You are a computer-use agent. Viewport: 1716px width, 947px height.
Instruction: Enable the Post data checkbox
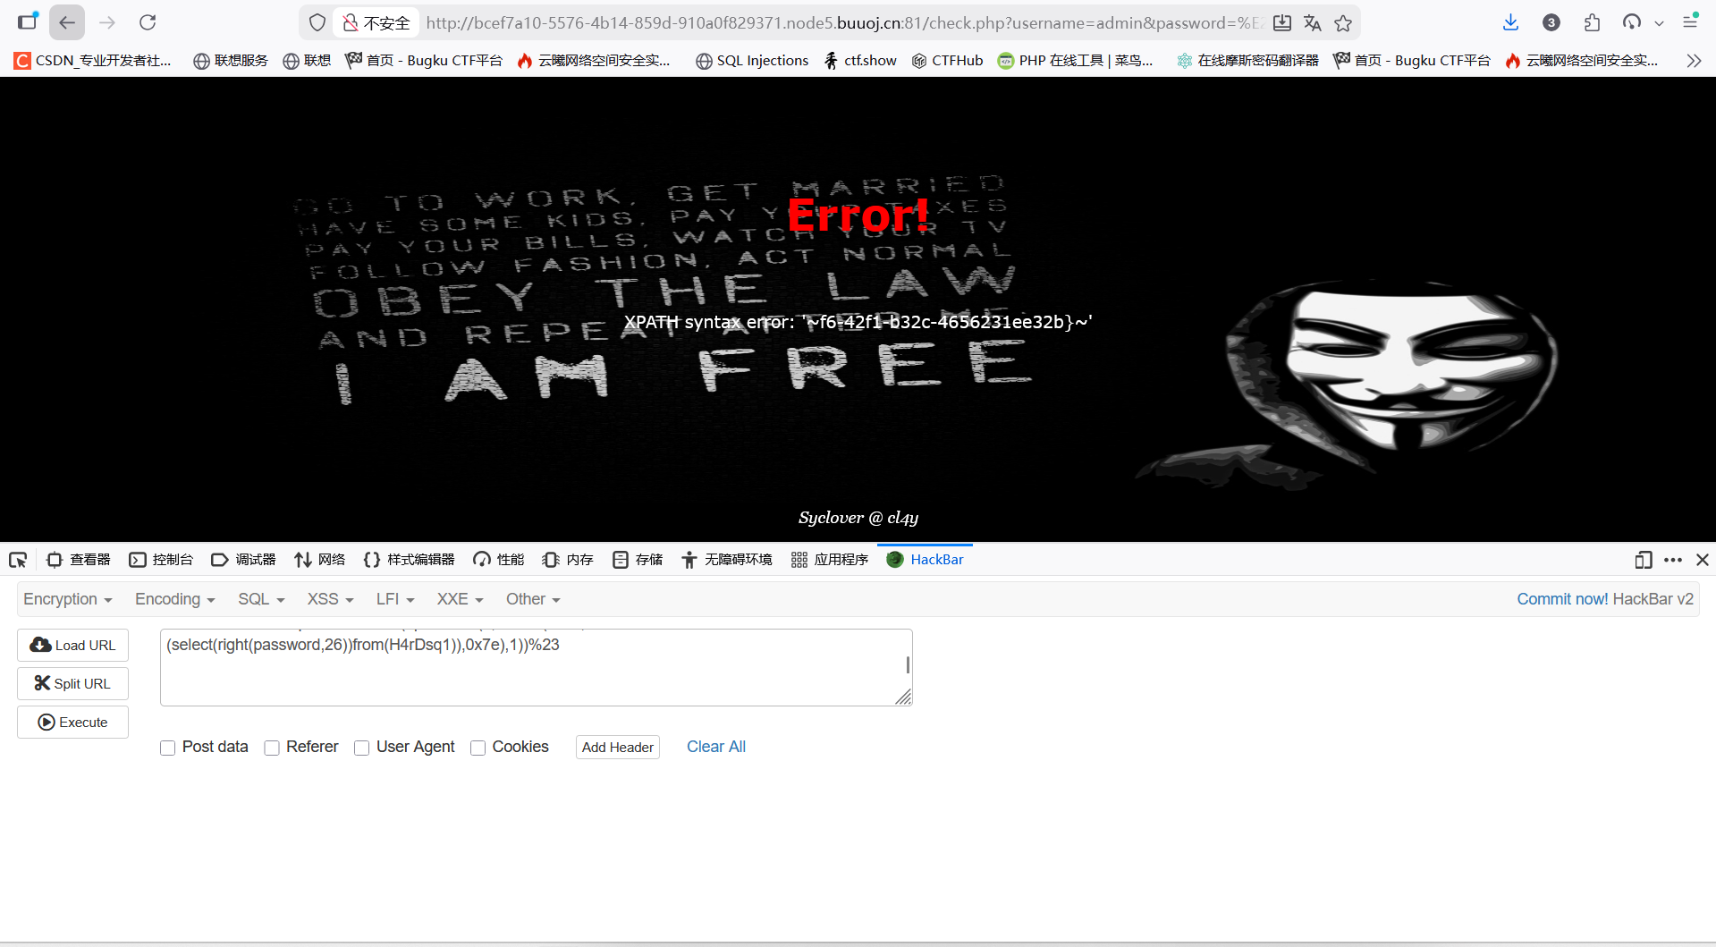pyautogui.click(x=167, y=748)
